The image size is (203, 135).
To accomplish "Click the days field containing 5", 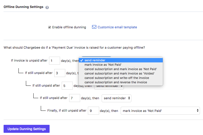I will coord(67,86).
